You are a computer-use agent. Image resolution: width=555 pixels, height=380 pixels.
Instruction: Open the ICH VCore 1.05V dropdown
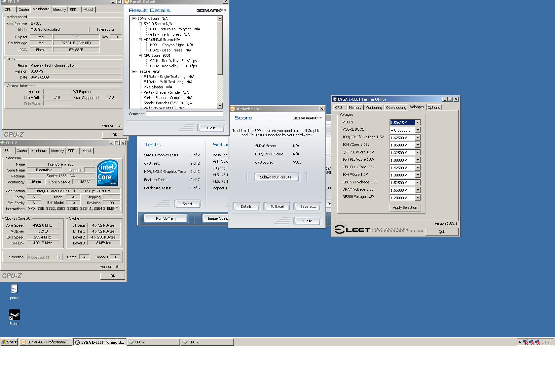click(418, 145)
